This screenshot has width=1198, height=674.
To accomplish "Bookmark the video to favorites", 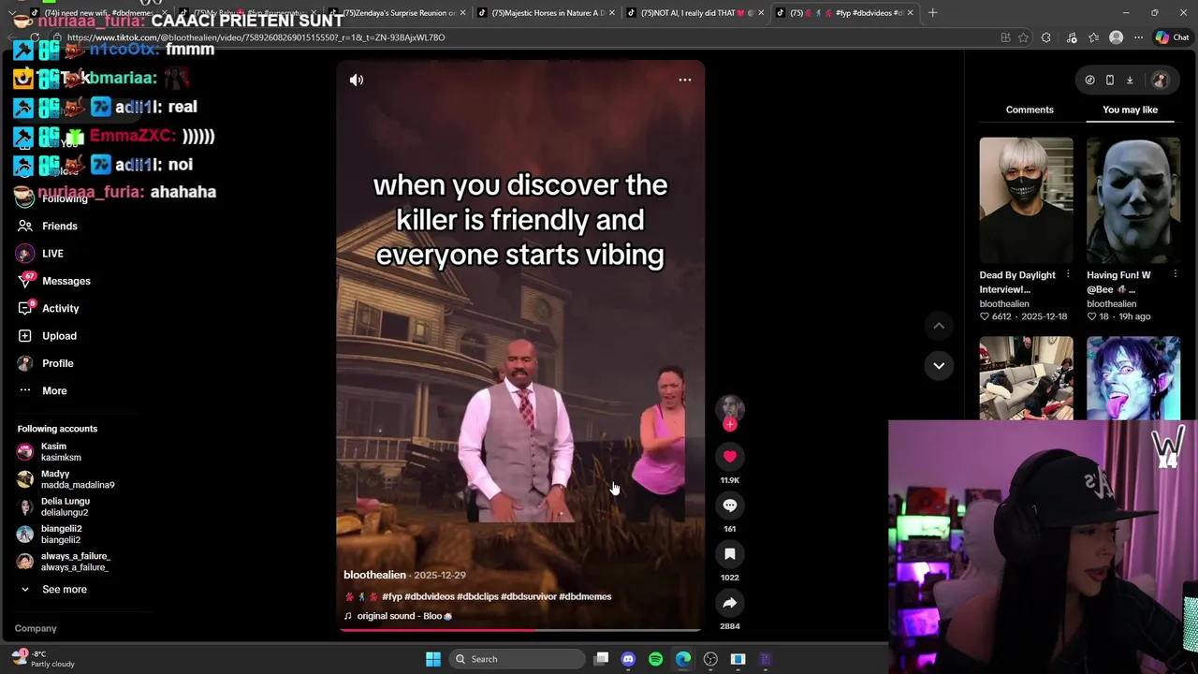I will coord(730,554).
